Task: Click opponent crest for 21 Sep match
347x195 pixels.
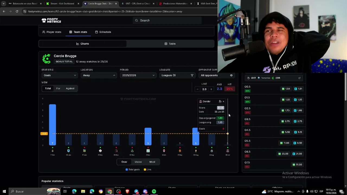Action: pos(180,151)
